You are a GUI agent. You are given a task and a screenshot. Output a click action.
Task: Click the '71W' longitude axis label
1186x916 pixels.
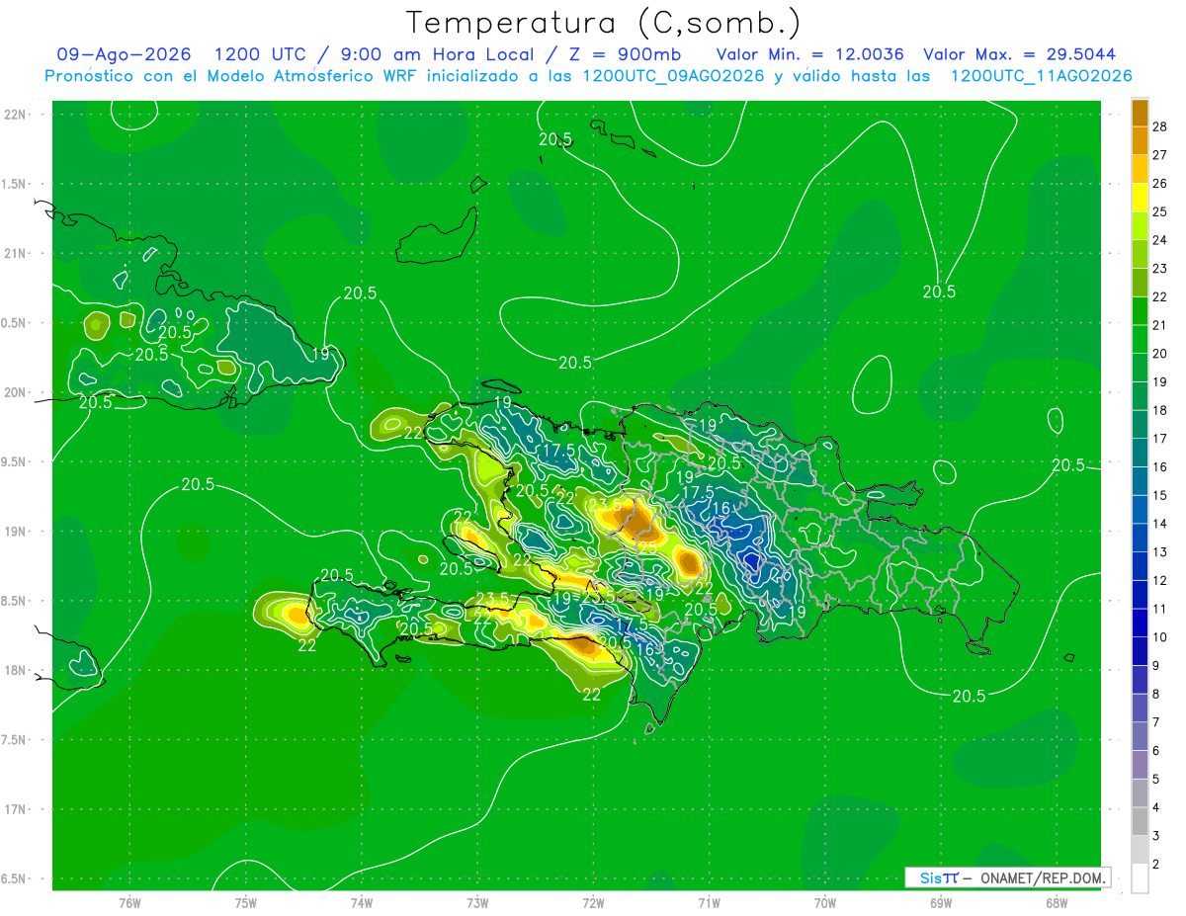point(709,903)
